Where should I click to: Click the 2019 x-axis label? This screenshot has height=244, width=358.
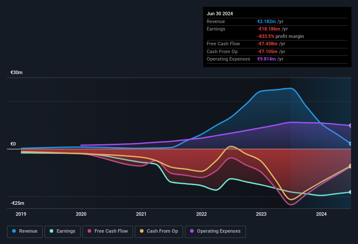click(x=21, y=214)
